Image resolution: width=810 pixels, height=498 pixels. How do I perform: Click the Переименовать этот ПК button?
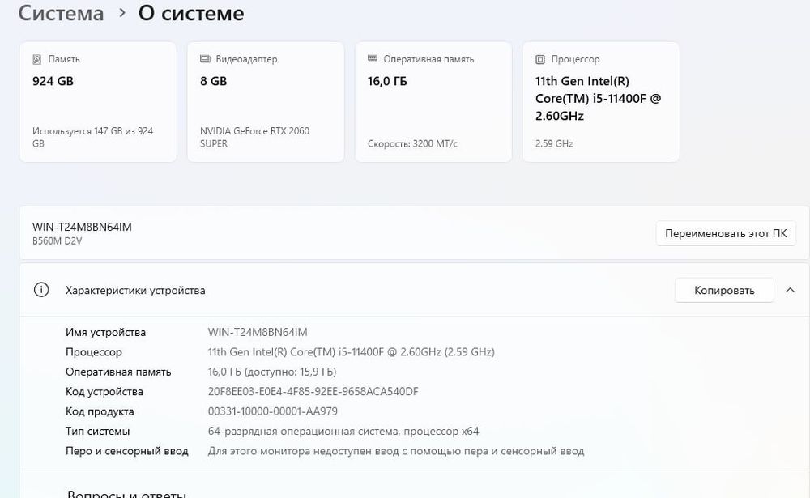pyautogui.click(x=726, y=233)
